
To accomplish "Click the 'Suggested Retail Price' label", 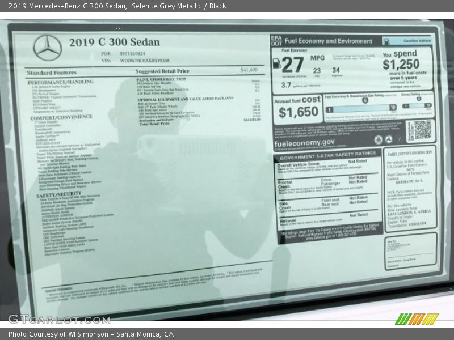I will (x=162, y=71).
